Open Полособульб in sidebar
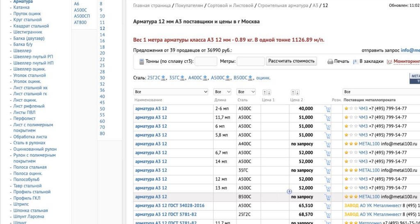The height and width of the screenshot is (224, 420). [26, 180]
